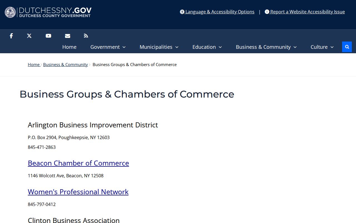
Task: Expand the Government dropdown menu
Action: coord(108,47)
